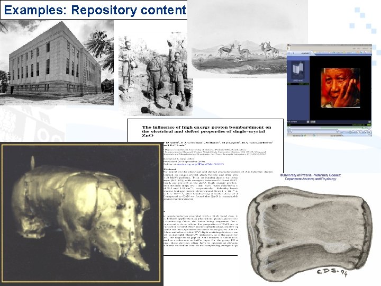This screenshot has width=381, height=286.
Task: Open the bone drawing from Veterinary Science
Action: click(x=309, y=233)
